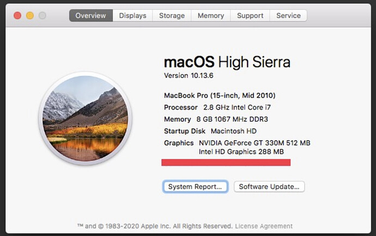Viewport: 376px width, 236px height.
Task: Open the Support tab
Action: tap(250, 16)
